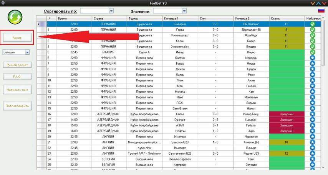Image resolution: width=328 pixels, height=175 pixels.
Task: Click blue star icon in Бастия row
Action: [313, 58]
